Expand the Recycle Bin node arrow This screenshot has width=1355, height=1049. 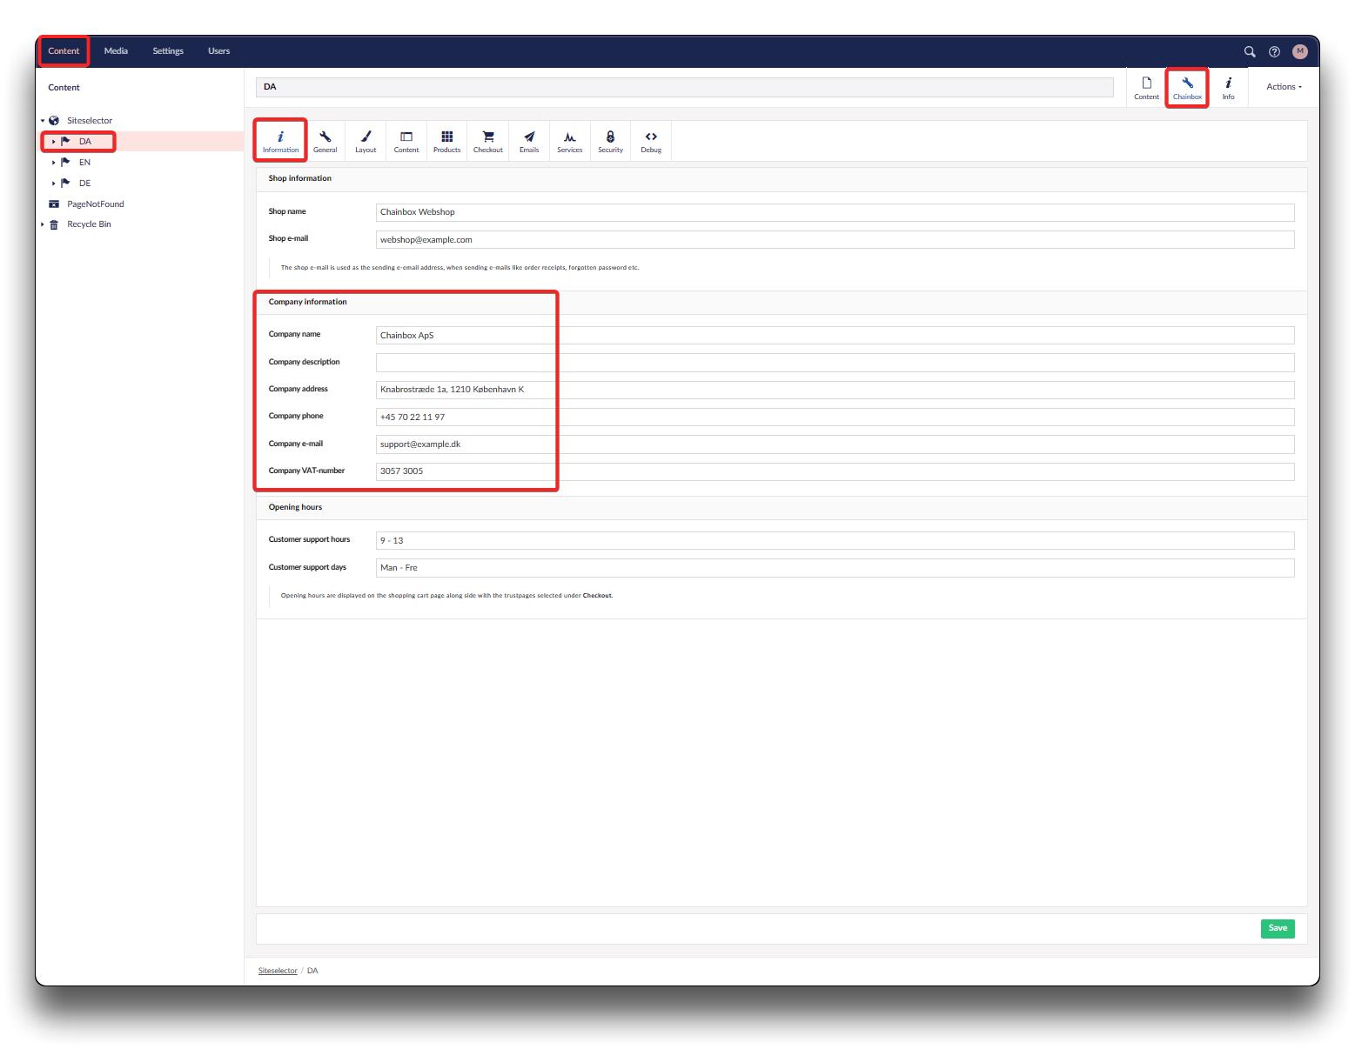click(x=43, y=224)
